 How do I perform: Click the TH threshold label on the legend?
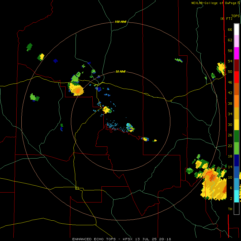[x=230, y=209]
